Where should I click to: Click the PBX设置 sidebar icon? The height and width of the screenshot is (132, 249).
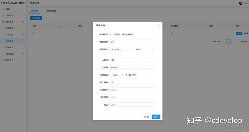3,35
